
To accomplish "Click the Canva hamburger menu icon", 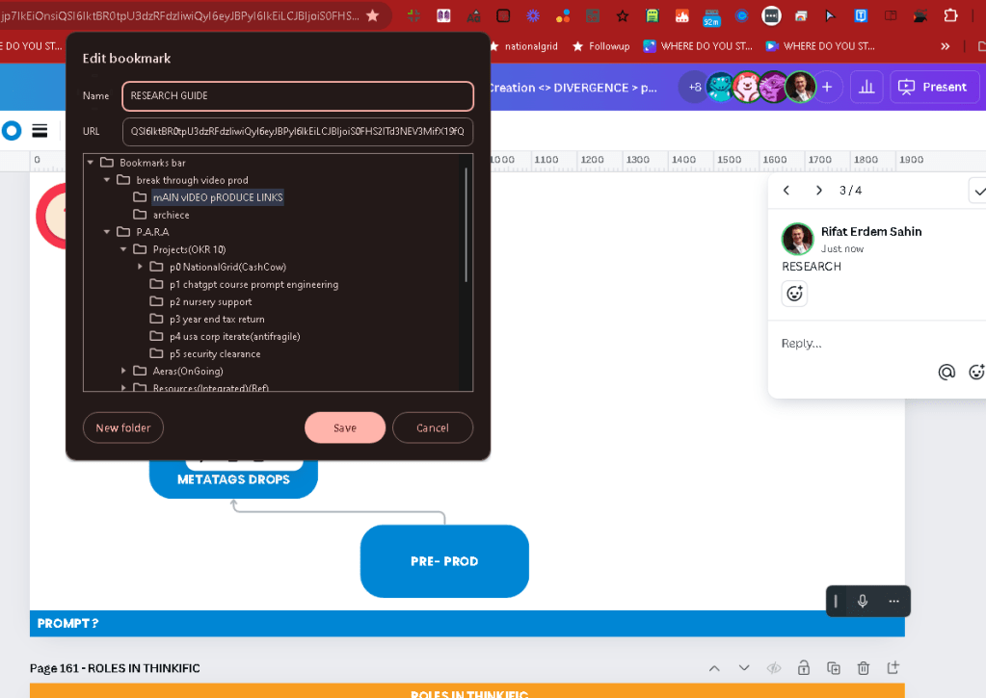I will 40,131.
